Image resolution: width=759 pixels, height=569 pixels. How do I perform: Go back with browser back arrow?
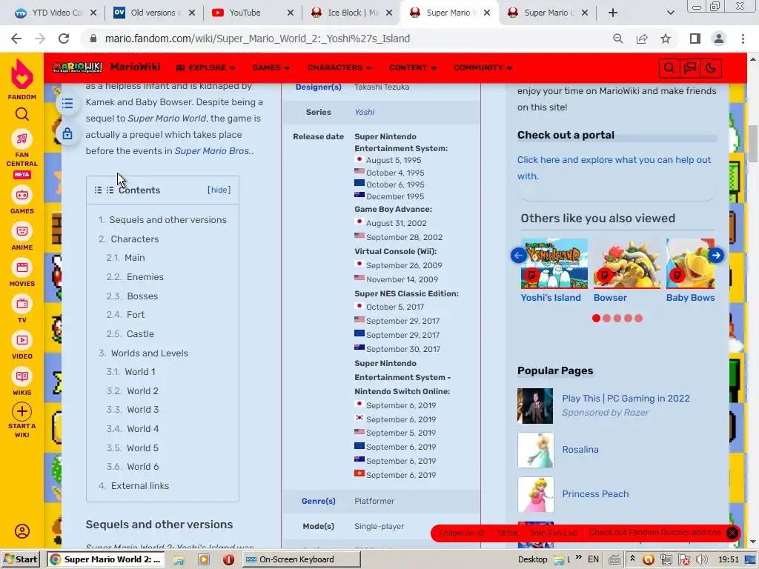pyautogui.click(x=16, y=39)
